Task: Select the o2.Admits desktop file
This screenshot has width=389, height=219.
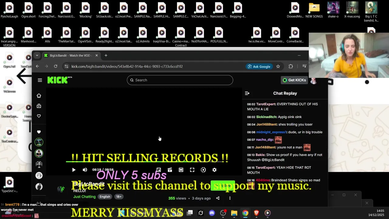Action: (143, 35)
